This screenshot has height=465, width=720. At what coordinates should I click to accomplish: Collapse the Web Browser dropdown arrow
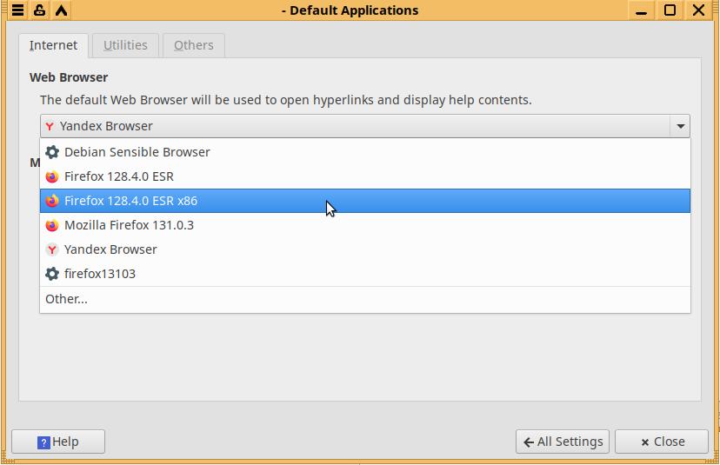680,126
